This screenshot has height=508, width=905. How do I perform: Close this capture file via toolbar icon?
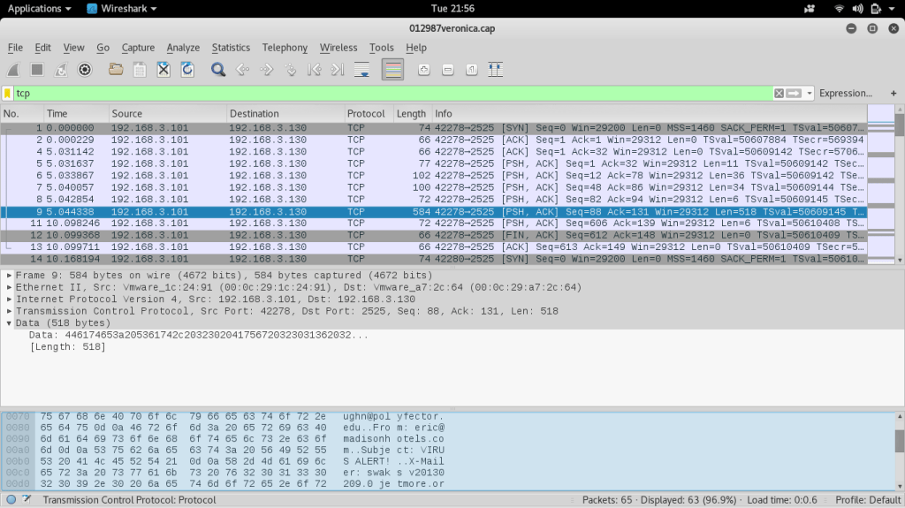[x=164, y=70]
